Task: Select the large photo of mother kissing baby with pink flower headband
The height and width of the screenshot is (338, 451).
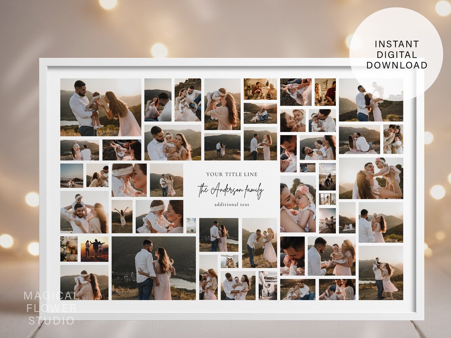Action: coord(298,204)
